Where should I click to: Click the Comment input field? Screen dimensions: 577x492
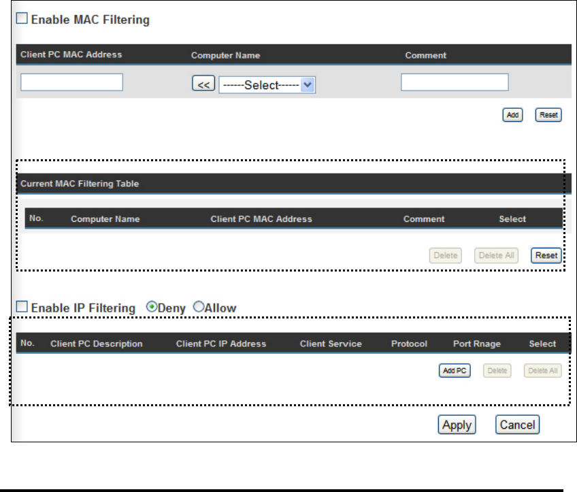coord(455,82)
